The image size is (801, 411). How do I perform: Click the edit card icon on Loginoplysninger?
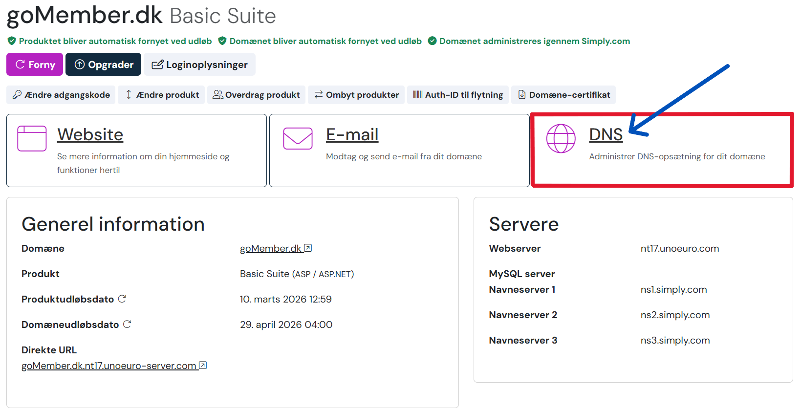click(157, 65)
